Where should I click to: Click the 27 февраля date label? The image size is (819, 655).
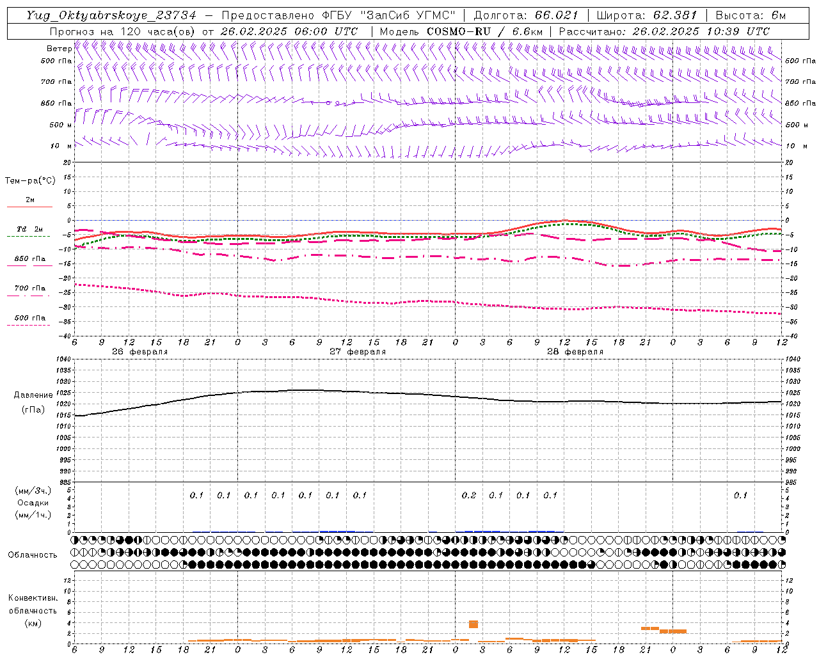pyautogui.click(x=358, y=352)
